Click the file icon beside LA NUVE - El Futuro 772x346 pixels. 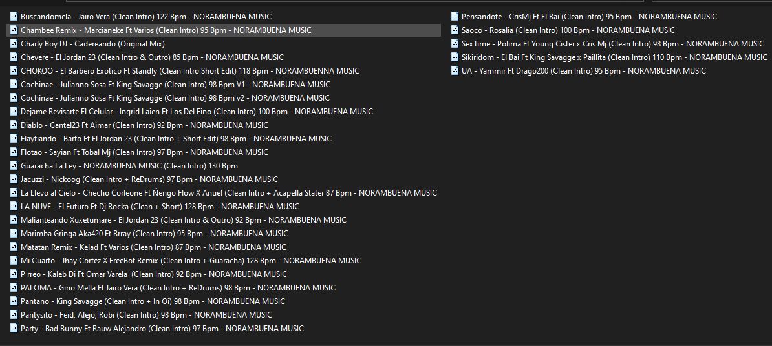tap(14, 207)
